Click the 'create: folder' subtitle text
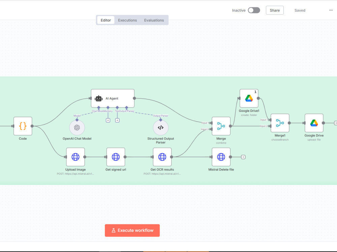The image size is (337, 252). [249, 115]
